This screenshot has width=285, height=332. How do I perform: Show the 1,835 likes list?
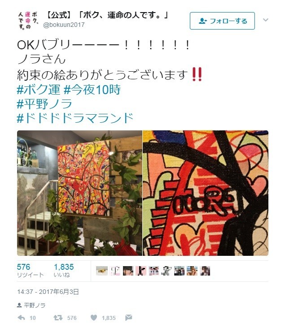(x=64, y=271)
